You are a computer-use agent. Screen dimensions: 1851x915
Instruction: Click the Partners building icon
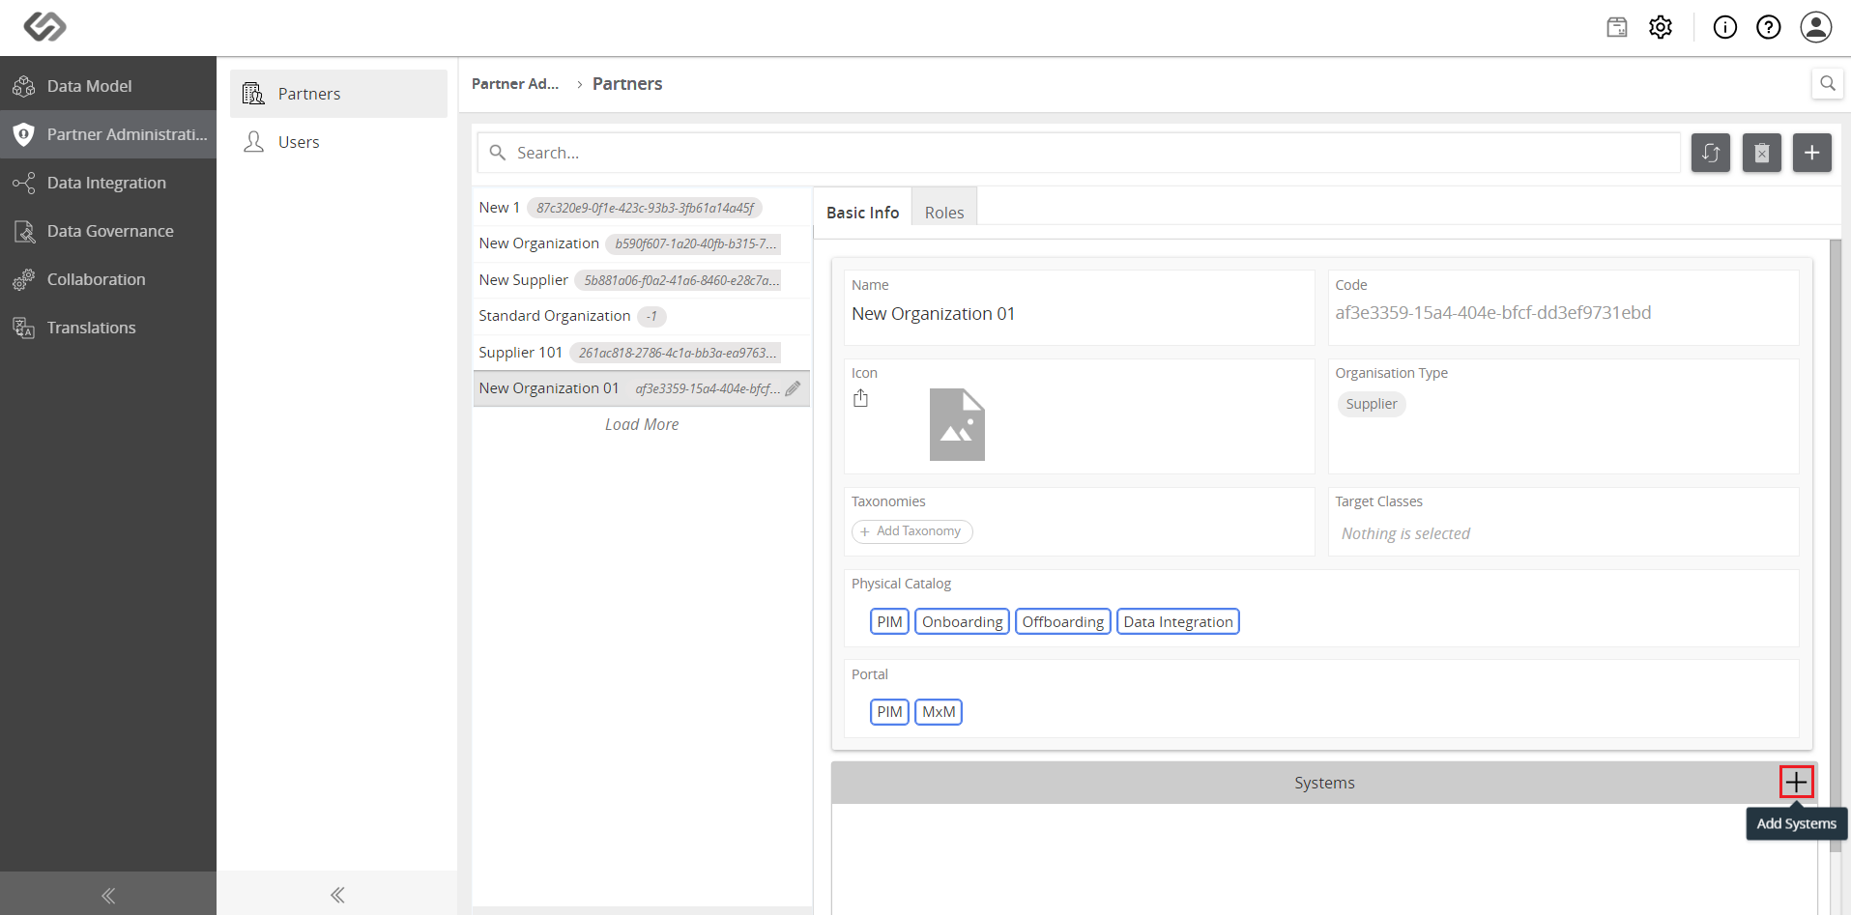pyautogui.click(x=253, y=94)
